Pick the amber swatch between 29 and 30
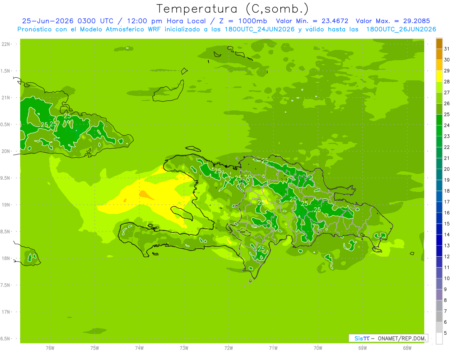Viewport: 457px width, 353px height. [x=439, y=65]
